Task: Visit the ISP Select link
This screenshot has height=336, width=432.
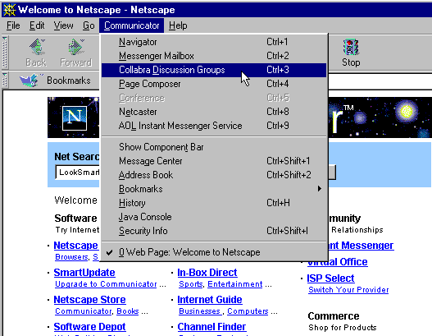Action: 330,278
